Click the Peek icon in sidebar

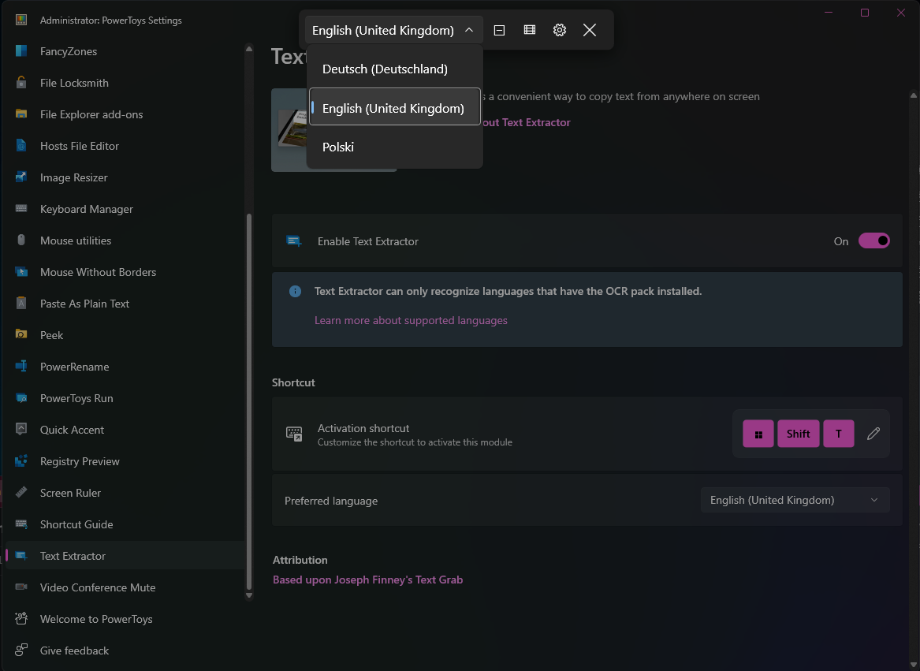point(21,334)
